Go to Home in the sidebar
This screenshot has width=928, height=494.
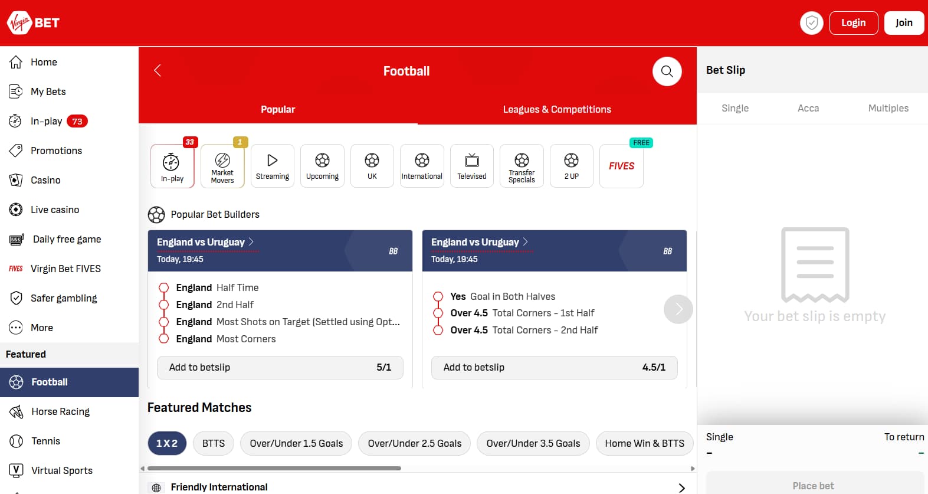pos(69,62)
